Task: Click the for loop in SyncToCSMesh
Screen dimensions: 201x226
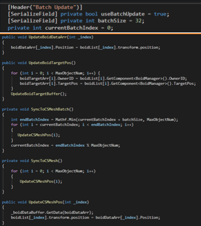Action: pyautogui.click(x=53, y=171)
